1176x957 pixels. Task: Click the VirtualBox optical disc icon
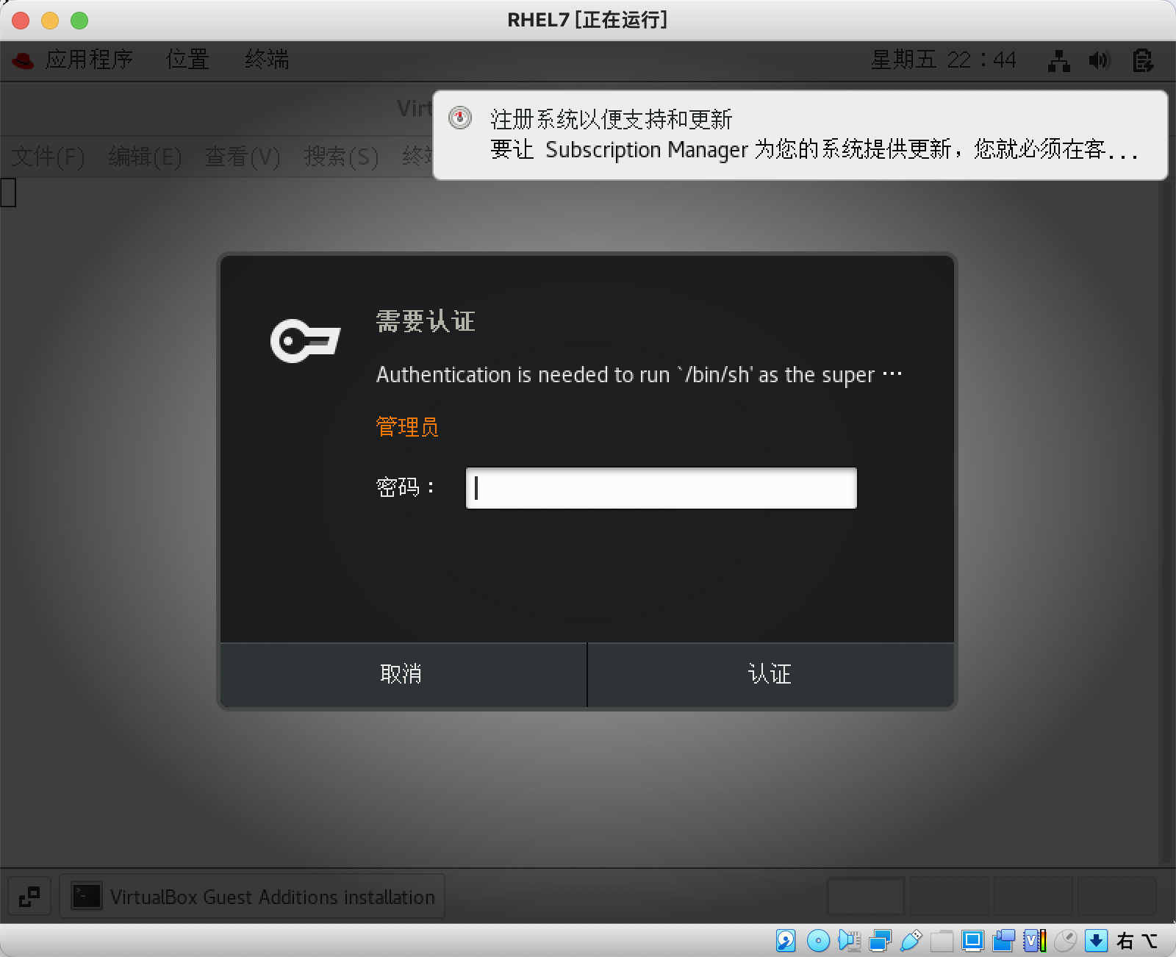click(818, 941)
